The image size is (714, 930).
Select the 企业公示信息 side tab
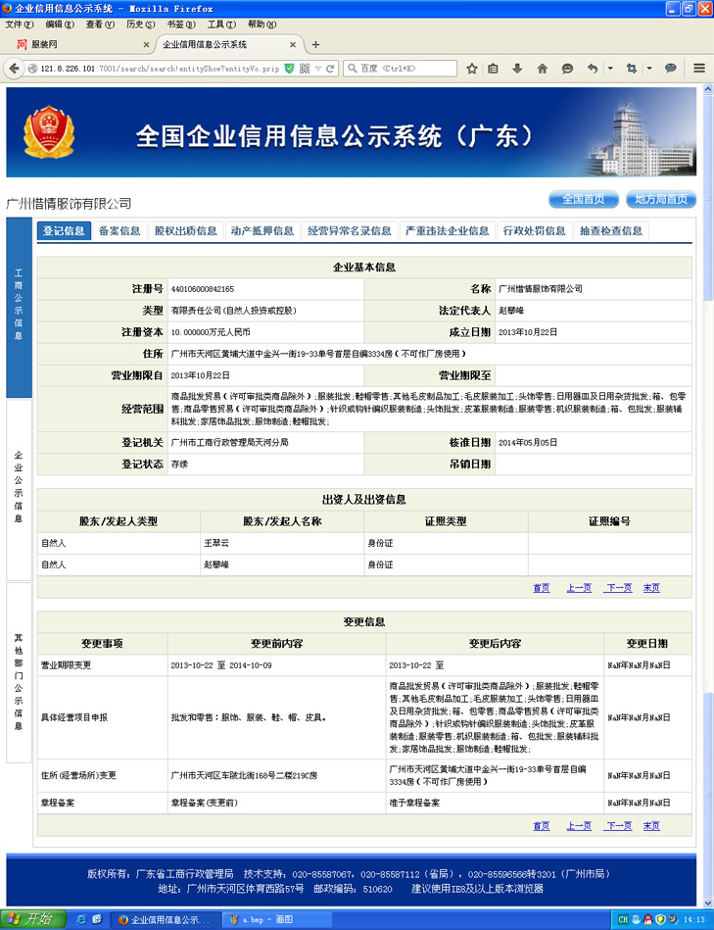pos(19,490)
